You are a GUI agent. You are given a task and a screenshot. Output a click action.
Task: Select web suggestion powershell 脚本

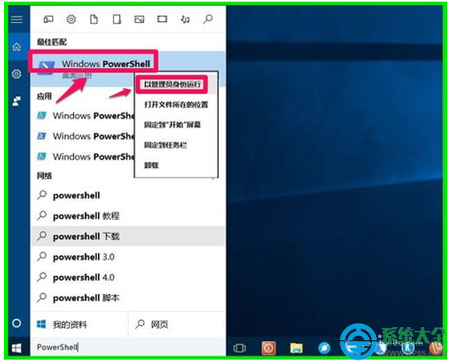coord(128,298)
